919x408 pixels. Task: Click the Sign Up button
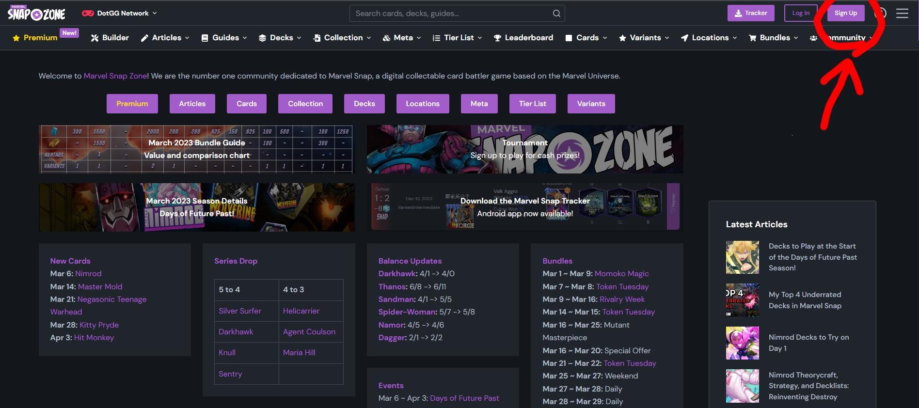click(846, 13)
